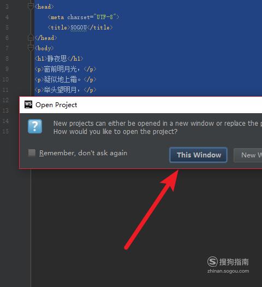262x287 pixels.
Task: Click the 疑似地上霜 paragraph line
Action: pyautogui.click(x=65, y=79)
